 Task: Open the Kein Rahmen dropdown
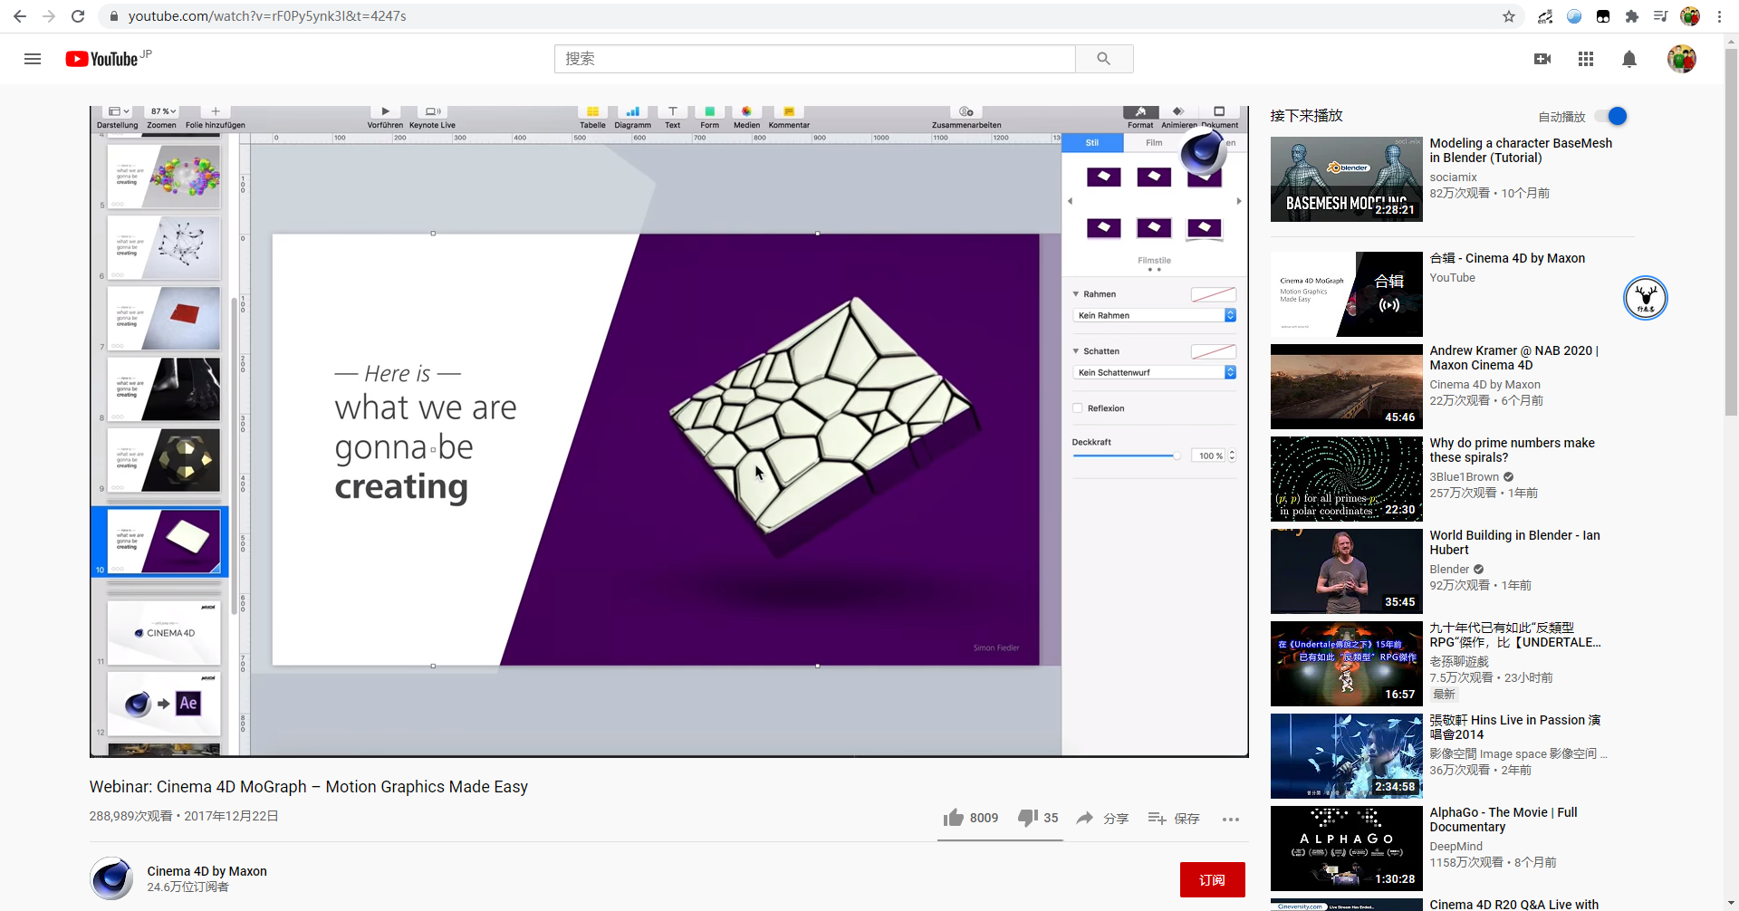pos(1154,315)
